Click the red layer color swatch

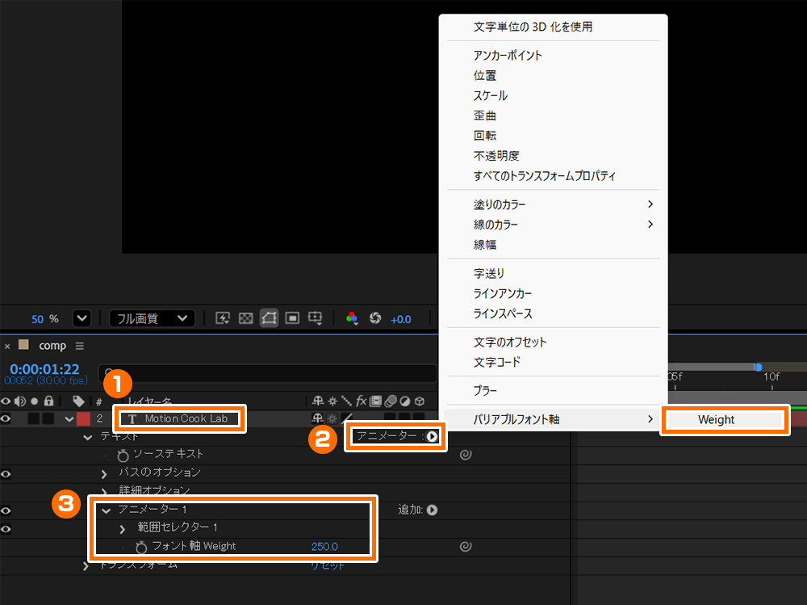[x=83, y=418]
